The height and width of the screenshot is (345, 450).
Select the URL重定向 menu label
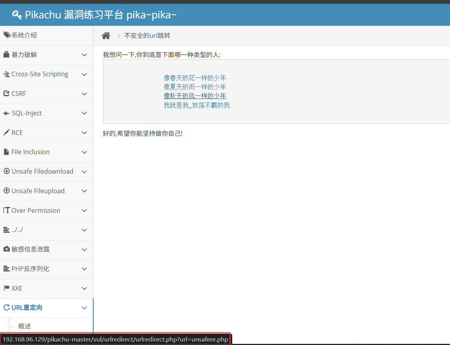(27, 307)
